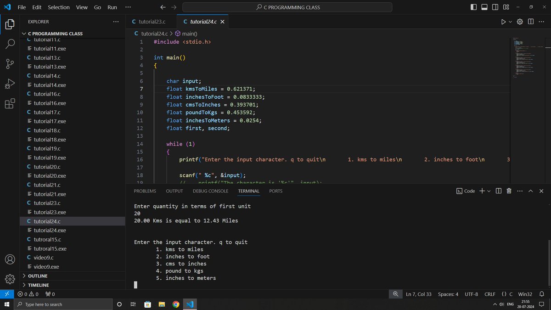
Task: Collapse the C PROGRAMMING CLASS folder section
Action: (x=73, y=34)
